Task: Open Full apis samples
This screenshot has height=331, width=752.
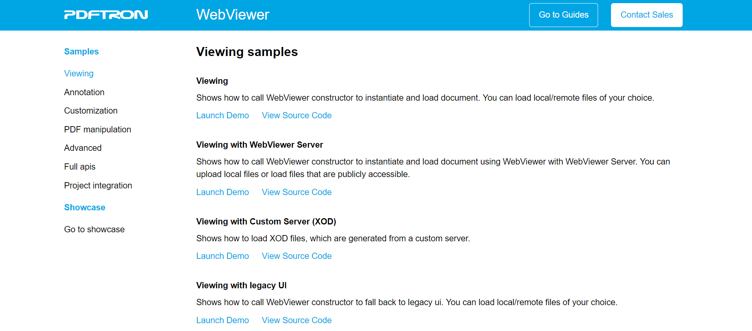Action: pyautogui.click(x=80, y=167)
